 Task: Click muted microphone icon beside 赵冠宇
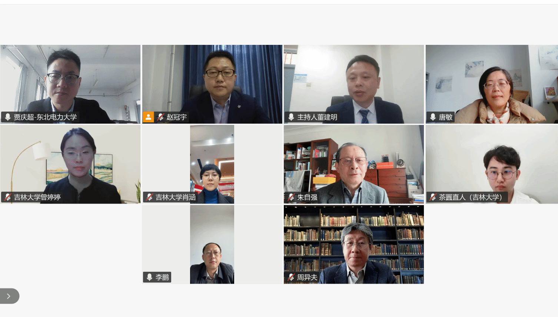(160, 117)
